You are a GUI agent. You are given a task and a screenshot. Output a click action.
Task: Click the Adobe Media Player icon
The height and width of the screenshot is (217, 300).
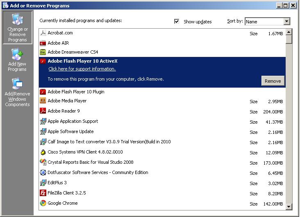click(43, 101)
